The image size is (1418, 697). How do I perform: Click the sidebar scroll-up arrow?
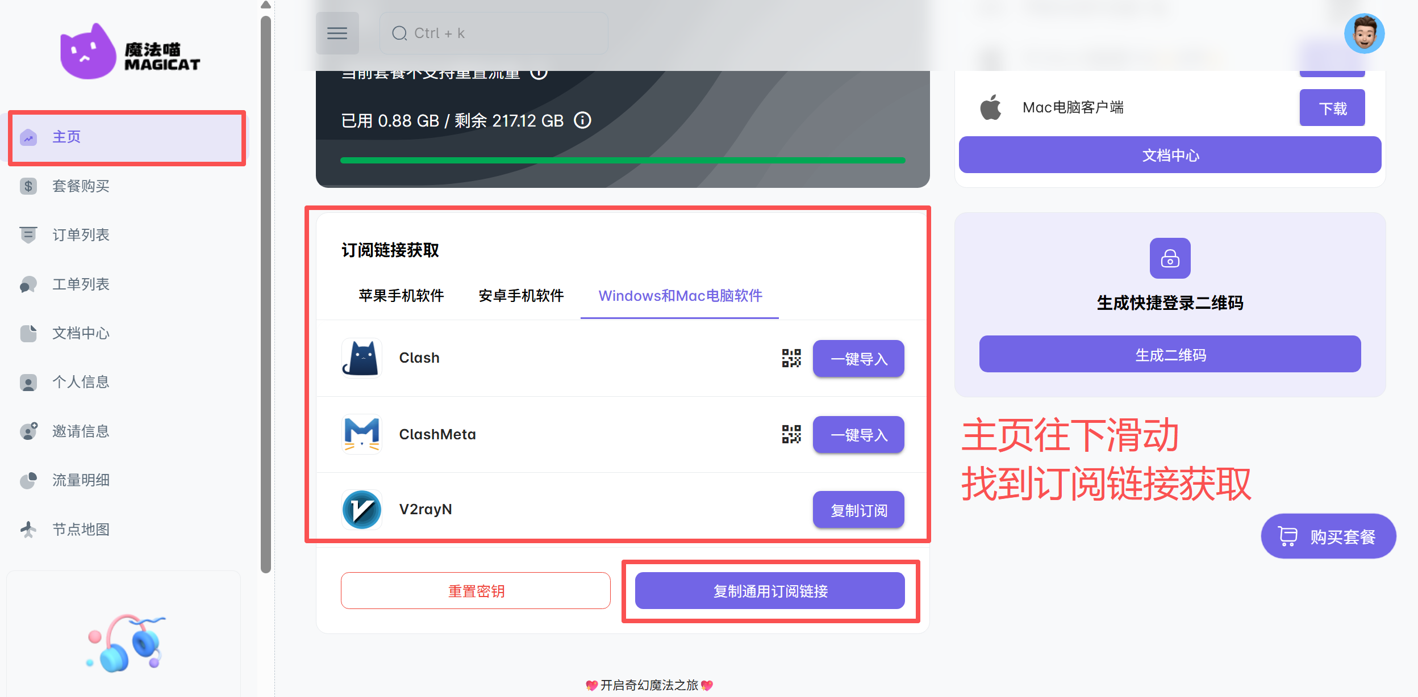(x=265, y=5)
